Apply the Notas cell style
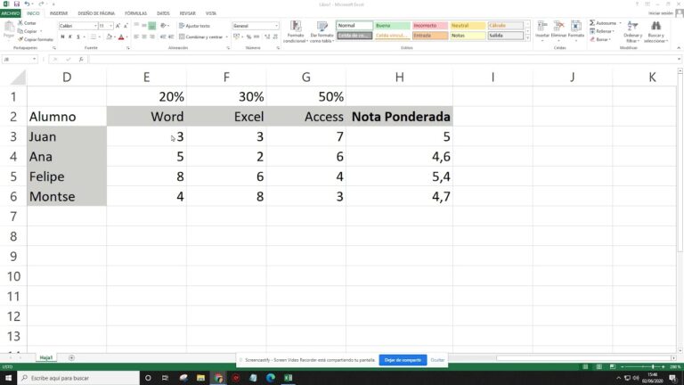 (x=468, y=36)
